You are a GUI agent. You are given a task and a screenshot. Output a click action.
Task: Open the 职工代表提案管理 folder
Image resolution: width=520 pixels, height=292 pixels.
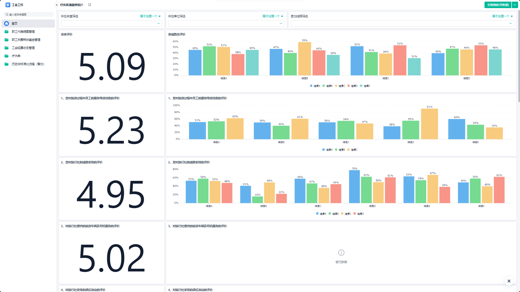(x=23, y=32)
